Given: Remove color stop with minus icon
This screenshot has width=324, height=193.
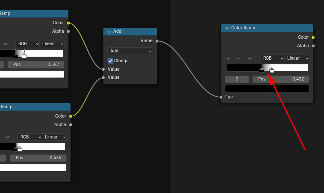Looking at the screenshot, I should pos(238,58).
